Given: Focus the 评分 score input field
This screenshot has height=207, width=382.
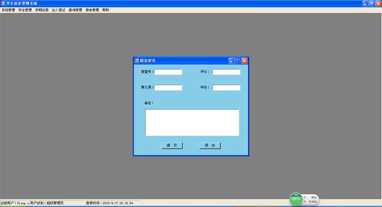Looking at the screenshot, I should 226,72.
